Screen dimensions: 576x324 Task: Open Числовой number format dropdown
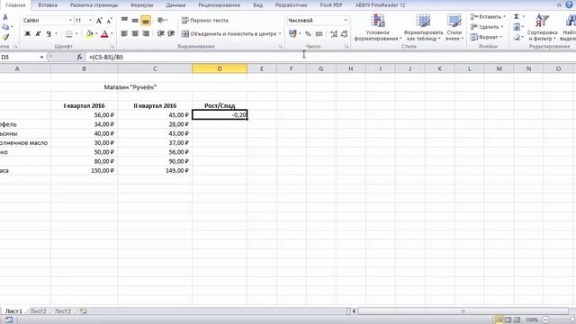pyautogui.click(x=346, y=21)
